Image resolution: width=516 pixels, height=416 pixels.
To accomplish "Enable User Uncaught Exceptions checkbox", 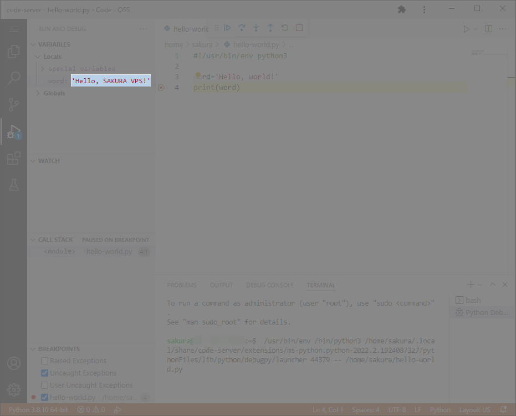I will [x=44, y=384].
